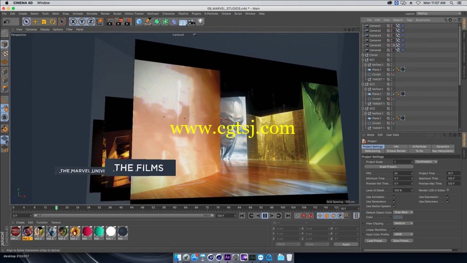Screen dimensions: 467x263
Task: Click Save Preset button
Action: tap(402, 241)
